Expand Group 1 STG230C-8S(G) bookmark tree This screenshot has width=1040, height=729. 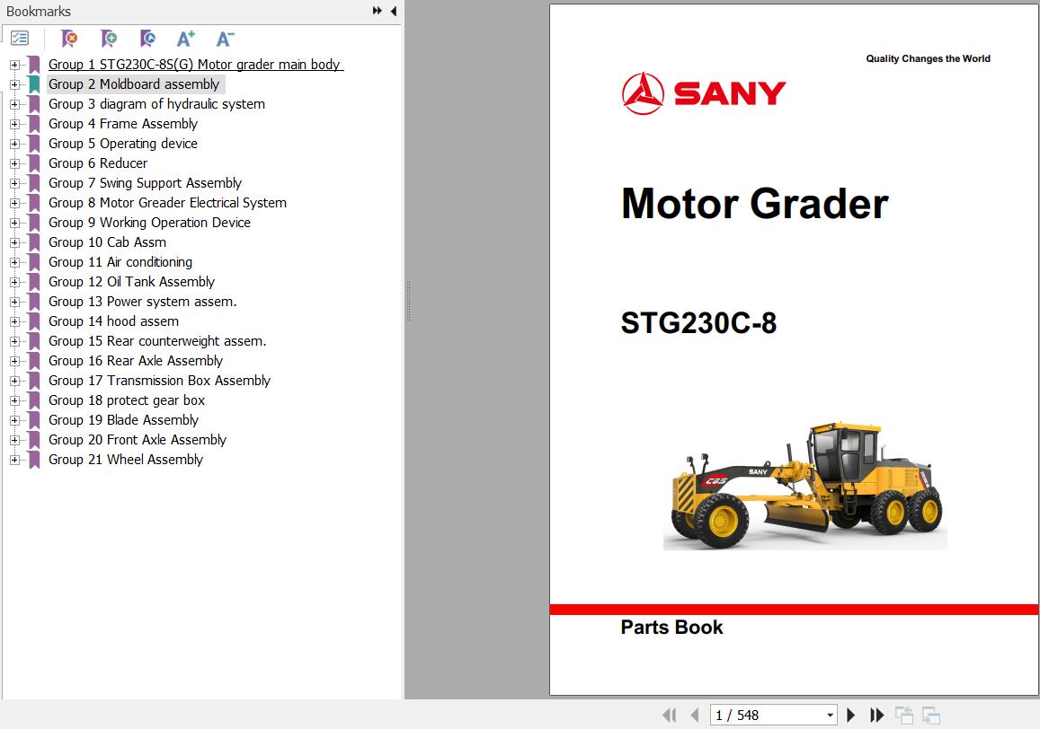click(14, 65)
